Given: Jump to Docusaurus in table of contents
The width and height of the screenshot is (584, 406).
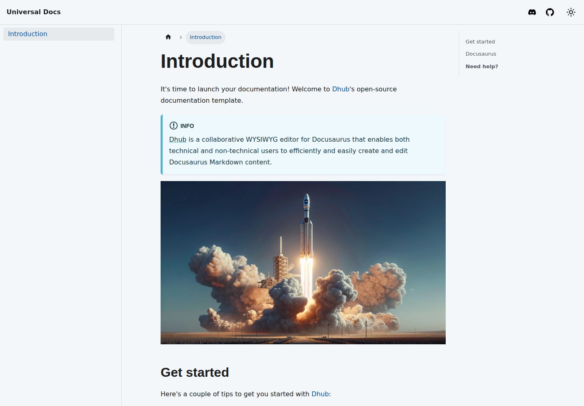Looking at the screenshot, I should click(x=481, y=54).
